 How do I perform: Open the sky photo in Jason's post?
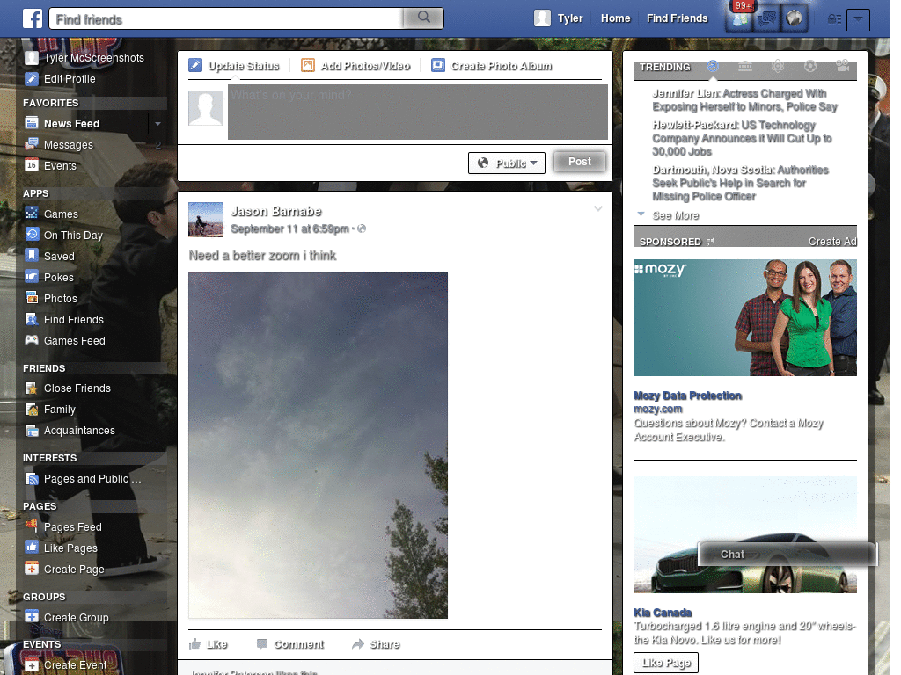[318, 446]
